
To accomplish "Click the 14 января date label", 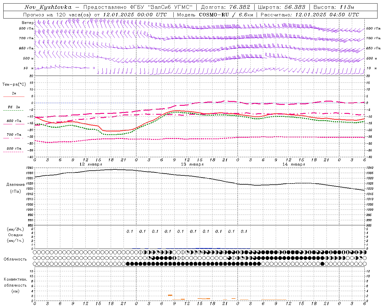I will (294, 164).
